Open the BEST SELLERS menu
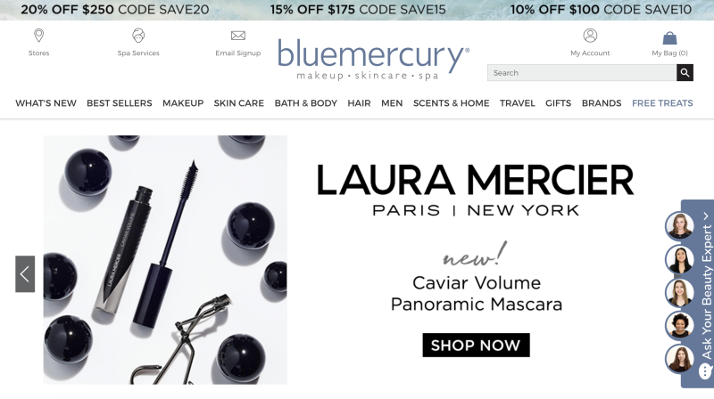 click(x=120, y=103)
